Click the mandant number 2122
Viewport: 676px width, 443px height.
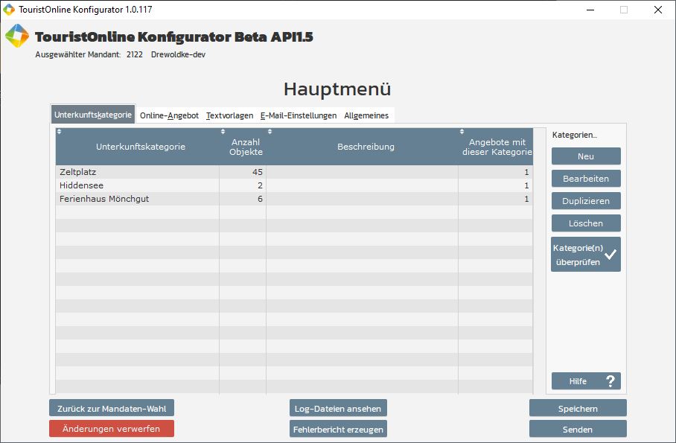click(135, 54)
